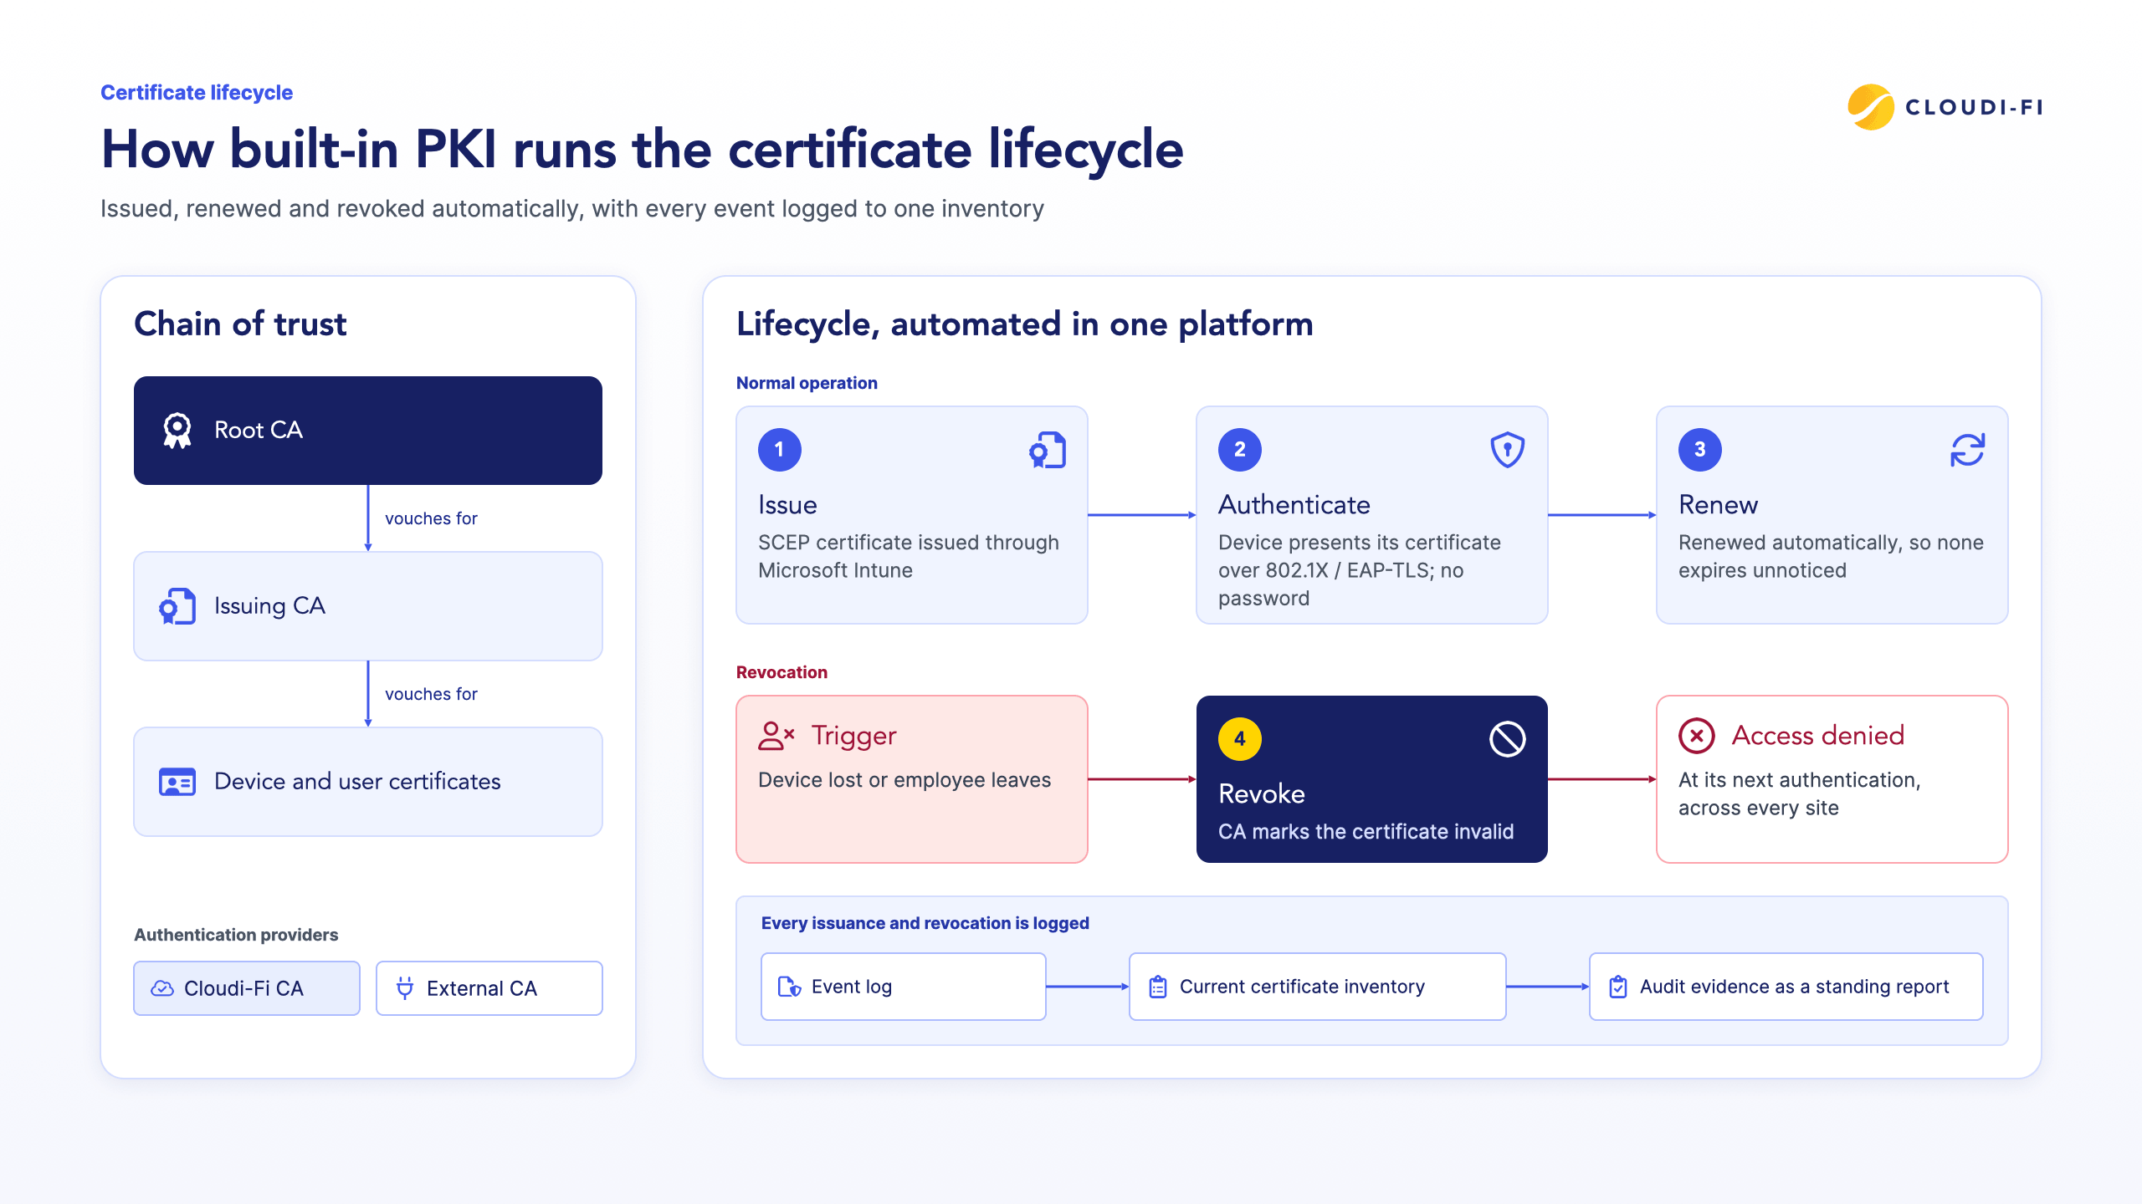Click the checked clipboard icon in Audit evidence

click(x=1618, y=987)
